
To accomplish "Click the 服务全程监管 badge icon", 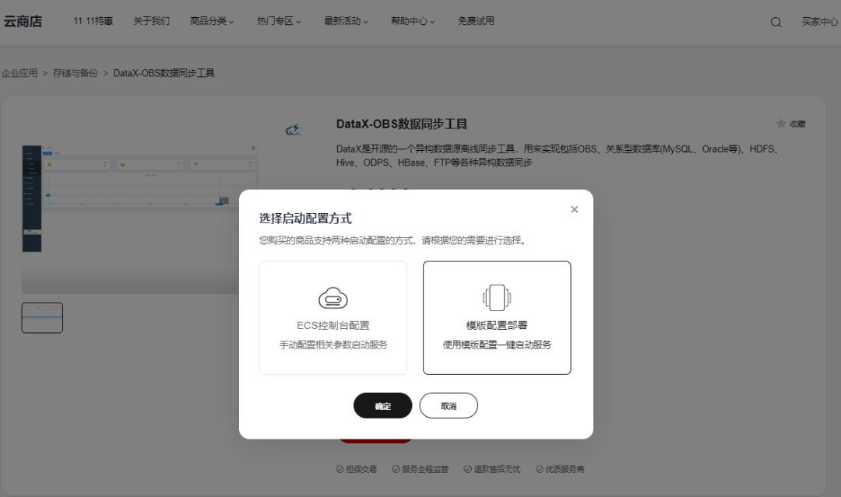I will [395, 468].
